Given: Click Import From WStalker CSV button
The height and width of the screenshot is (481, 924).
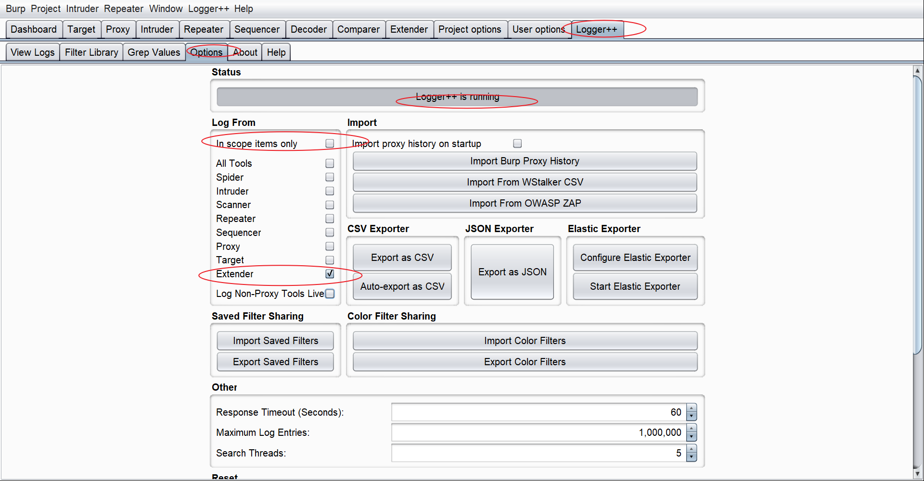Looking at the screenshot, I should pos(525,182).
